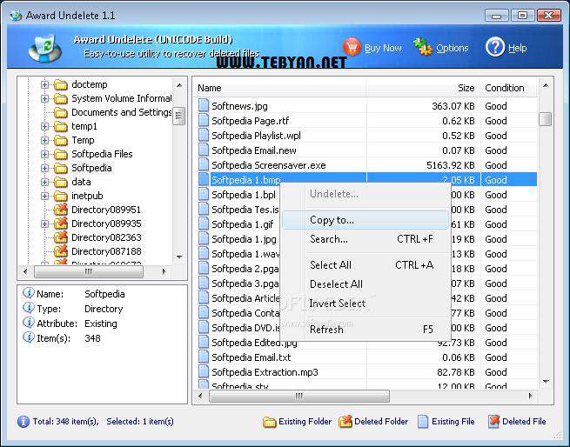Expand the data folder node
This screenshot has width=570, height=447.
click(44, 182)
